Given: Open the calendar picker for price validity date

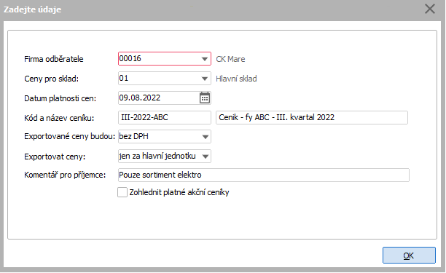Looking at the screenshot, I should pyautogui.click(x=205, y=98).
